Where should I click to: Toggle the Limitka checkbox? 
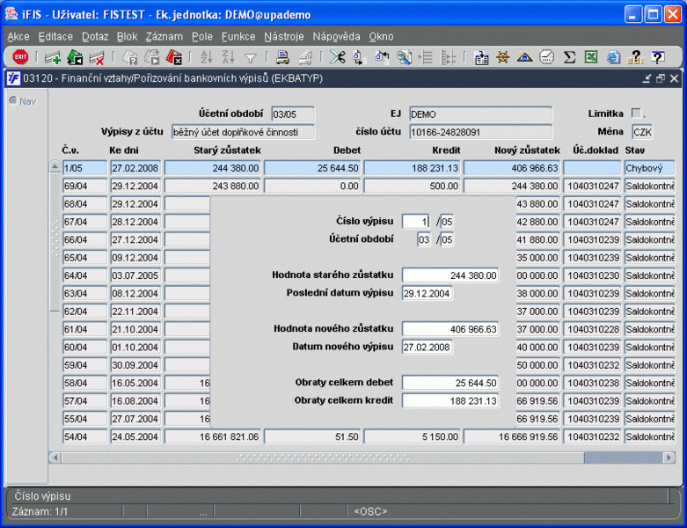[x=637, y=114]
